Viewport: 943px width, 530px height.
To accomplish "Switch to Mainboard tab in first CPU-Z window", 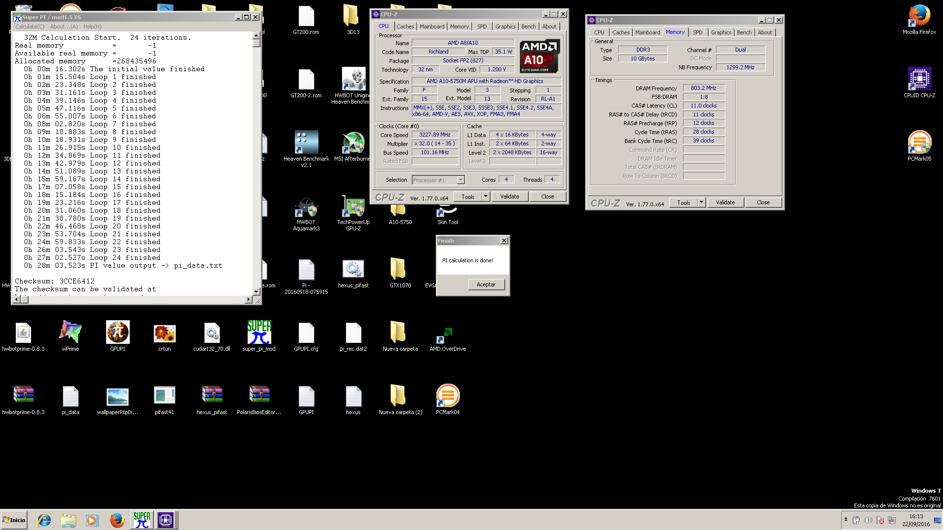I will click(432, 27).
